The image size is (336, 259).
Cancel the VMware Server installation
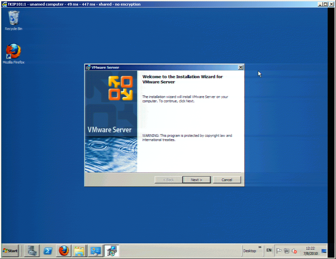(x=227, y=180)
